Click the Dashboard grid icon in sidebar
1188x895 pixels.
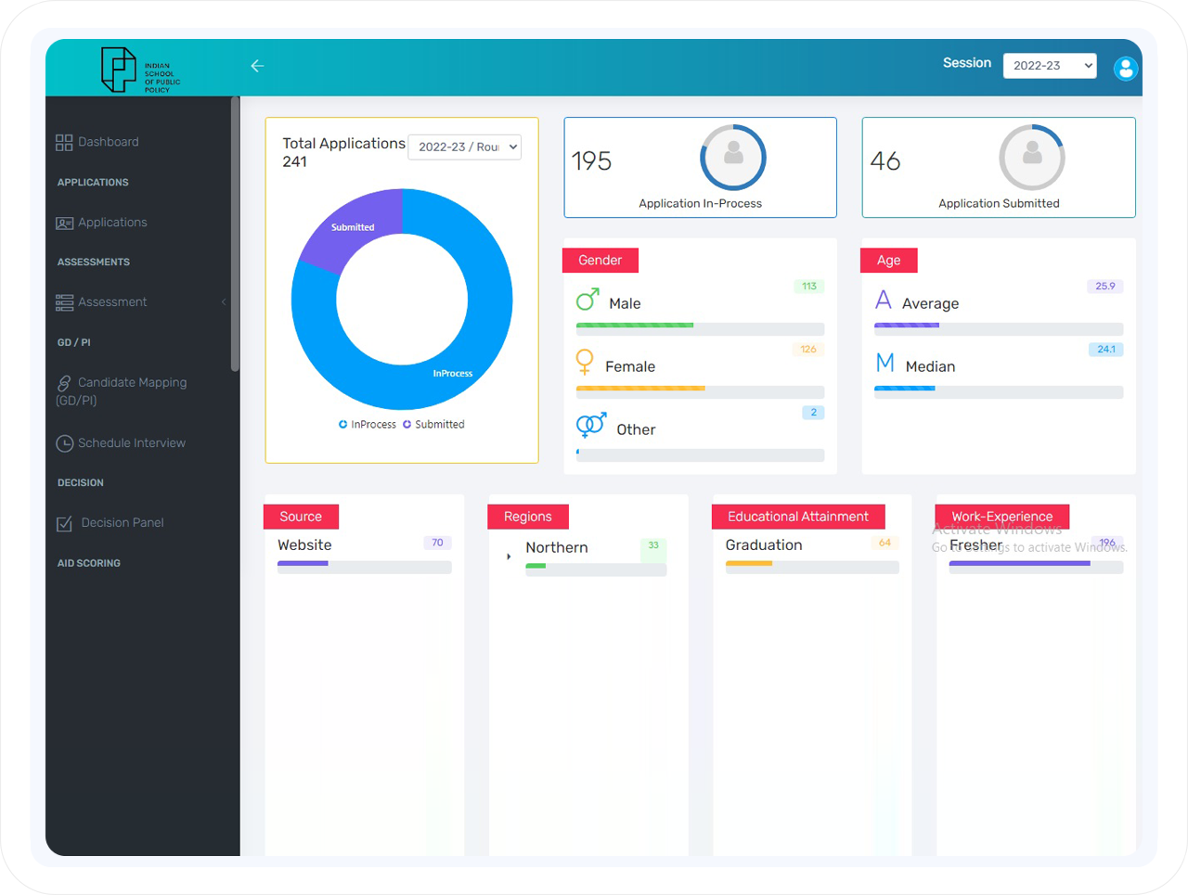click(64, 143)
